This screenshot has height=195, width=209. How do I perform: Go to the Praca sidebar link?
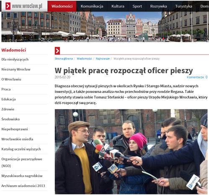[x=6, y=89]
